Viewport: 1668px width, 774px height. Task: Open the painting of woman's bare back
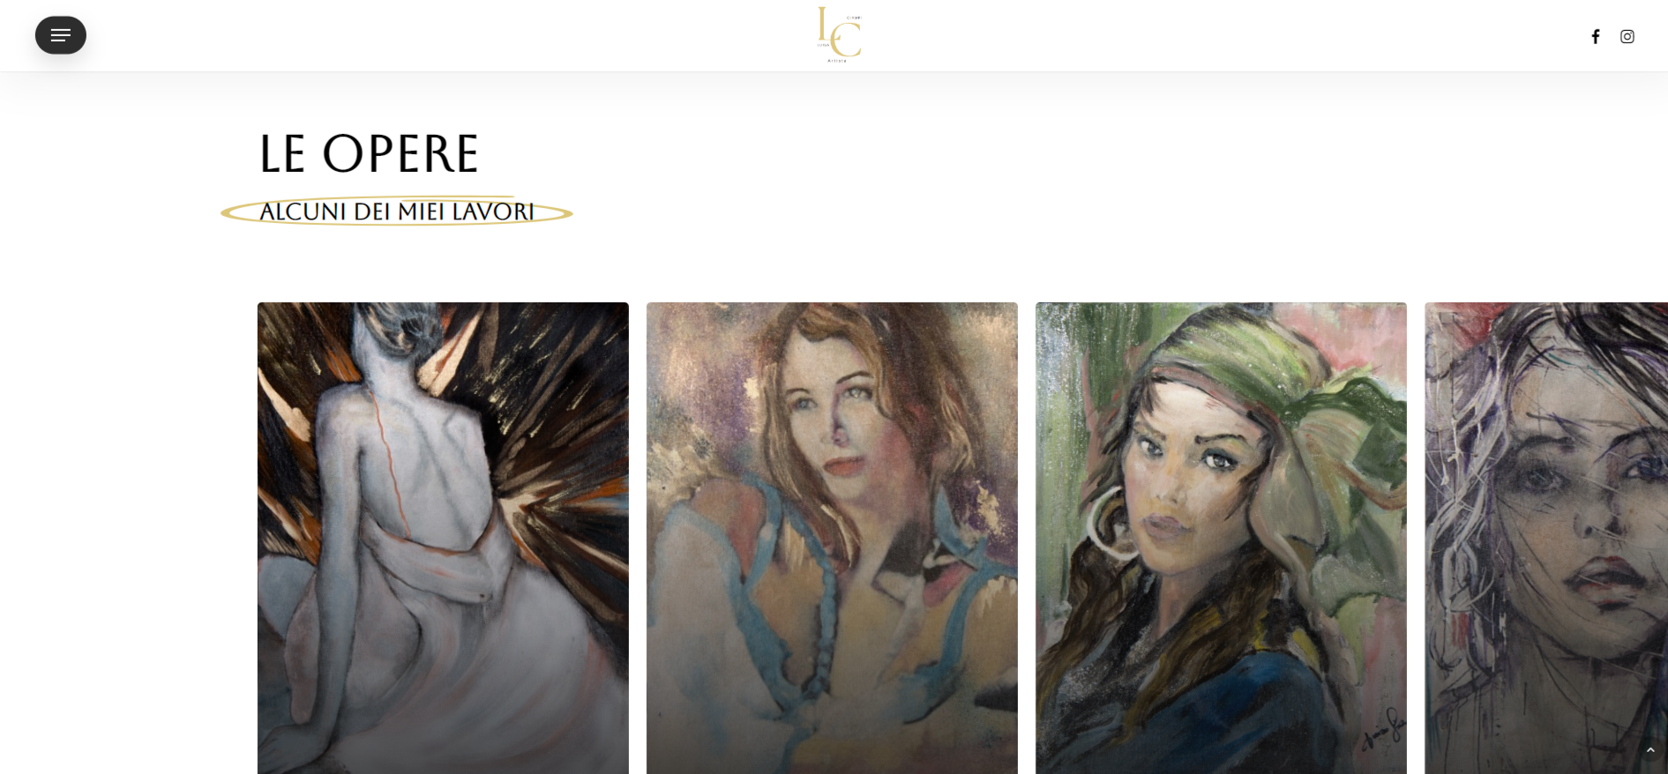(443, 538)
